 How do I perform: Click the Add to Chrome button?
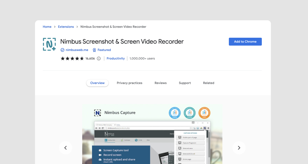point(245,42)
